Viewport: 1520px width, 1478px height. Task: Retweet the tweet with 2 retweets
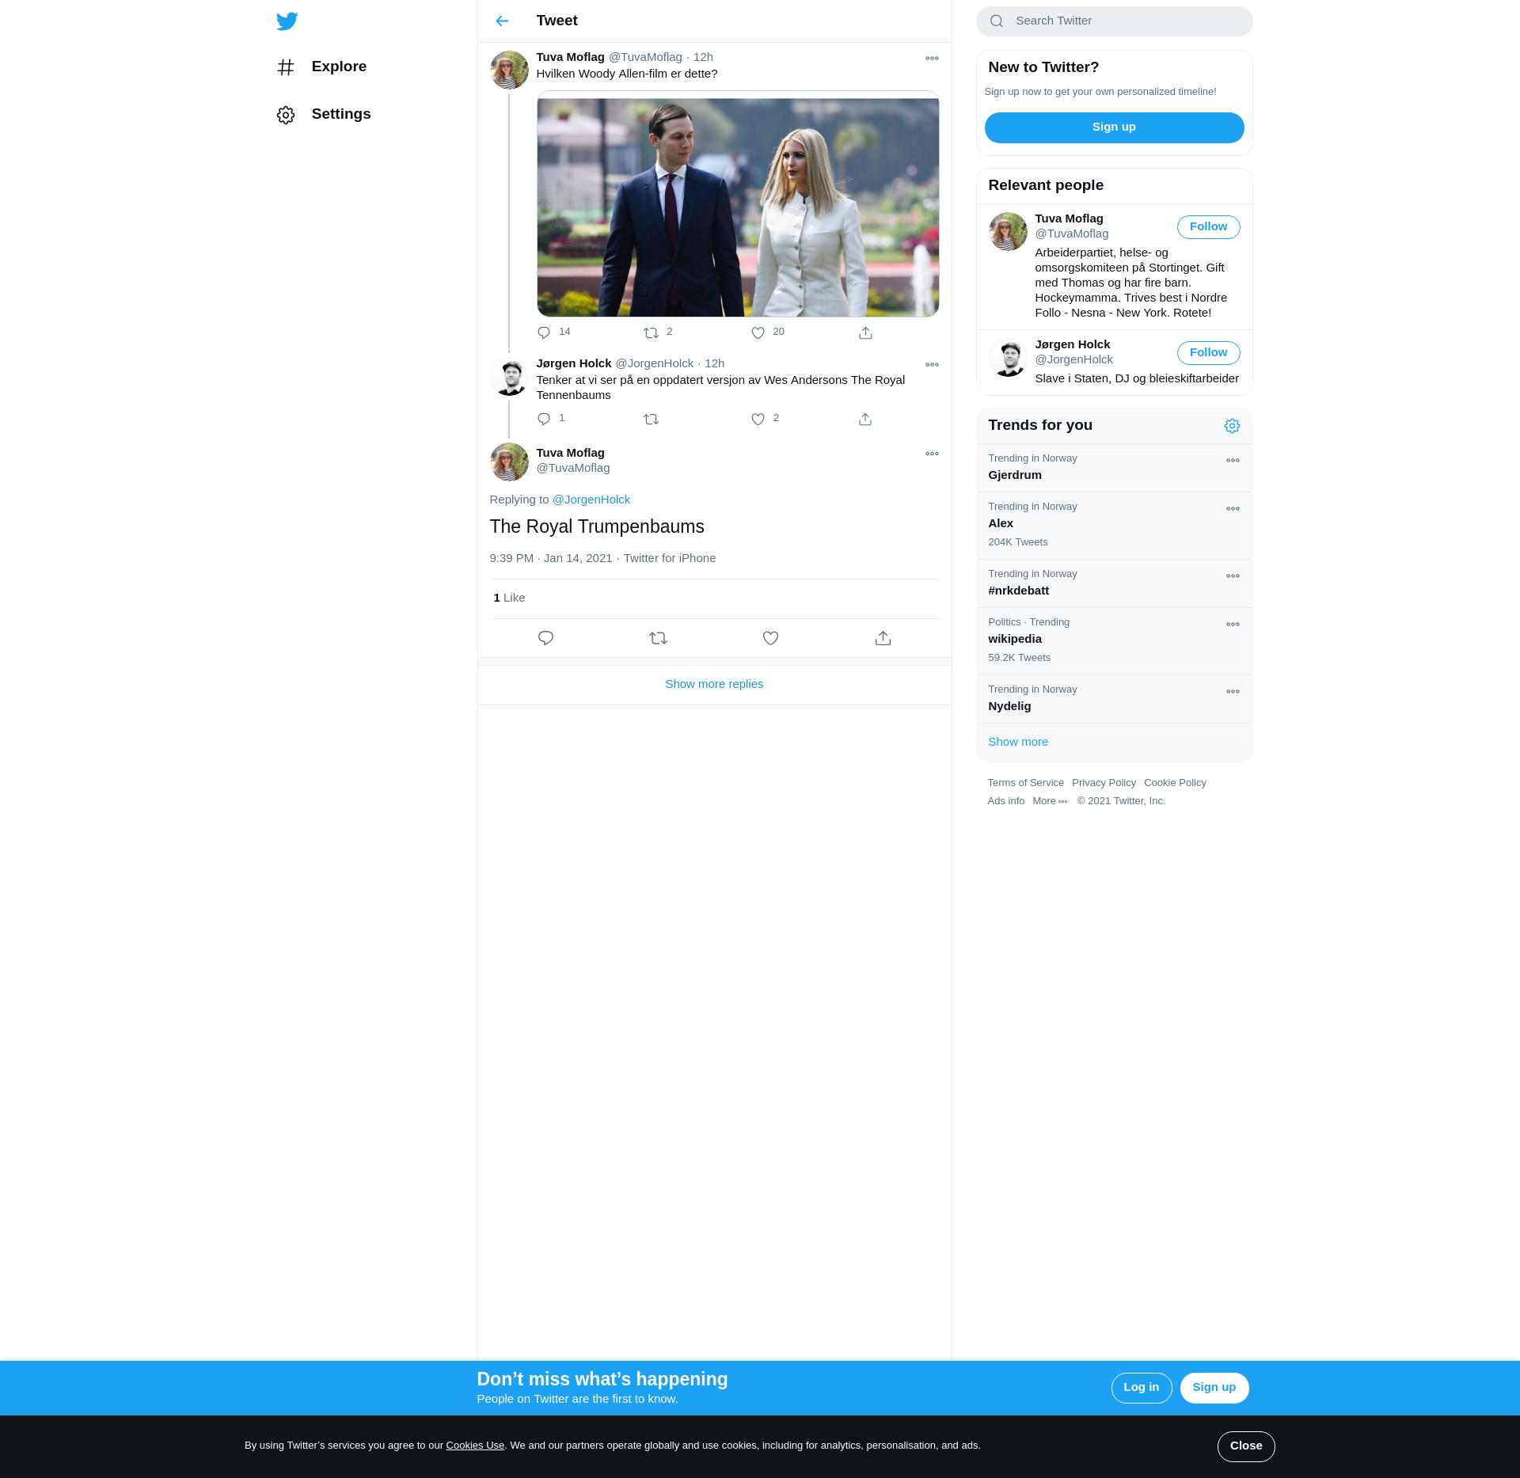651,332
